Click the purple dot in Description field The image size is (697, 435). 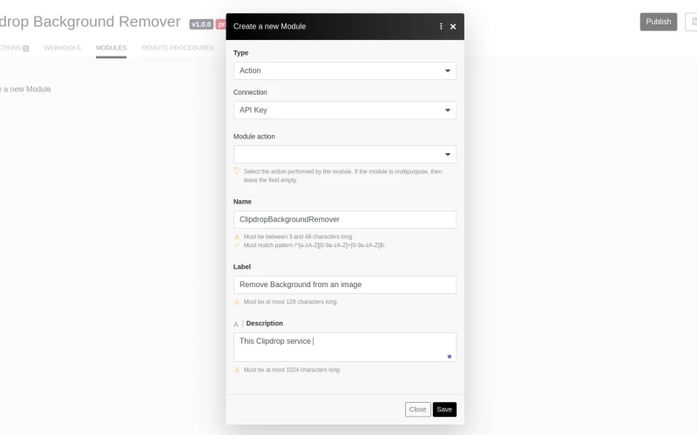click(x=450, y=357)
